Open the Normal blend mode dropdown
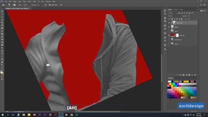 click(175, 16)
